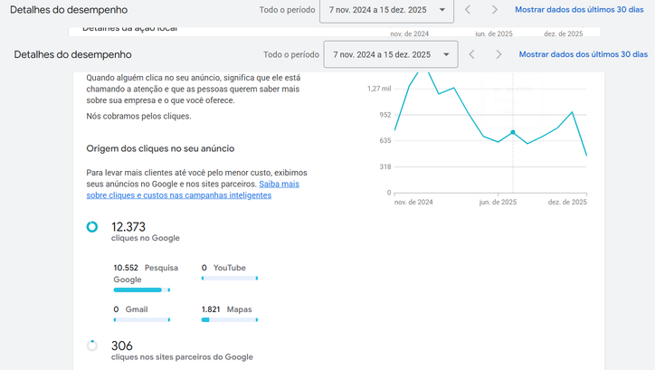Go to next period in the upper header

pyautogui.click(x=495, y=10)
